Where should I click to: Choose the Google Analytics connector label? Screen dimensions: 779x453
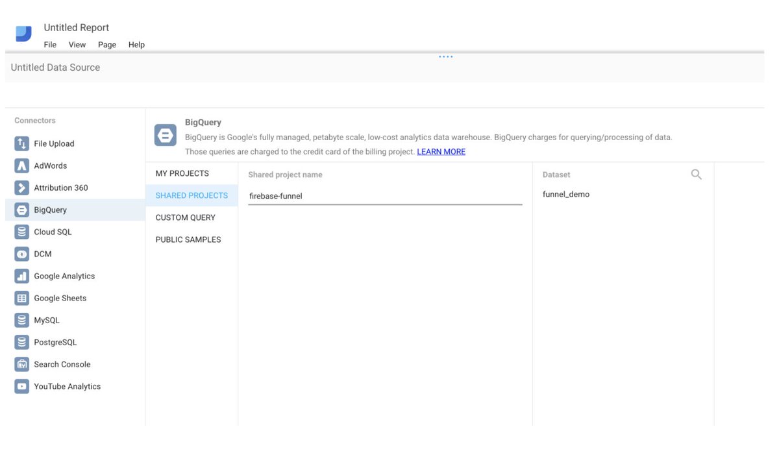(64, 276)
